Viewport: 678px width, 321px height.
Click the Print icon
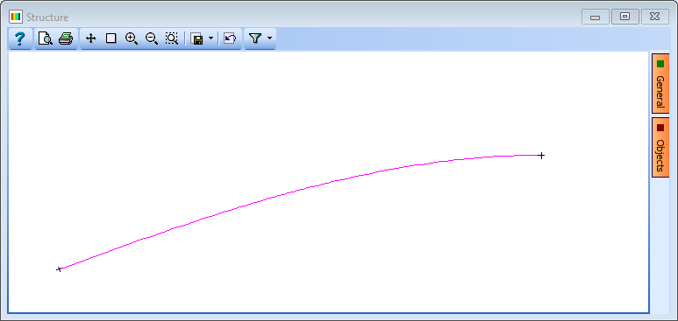(x=66, y=38)
